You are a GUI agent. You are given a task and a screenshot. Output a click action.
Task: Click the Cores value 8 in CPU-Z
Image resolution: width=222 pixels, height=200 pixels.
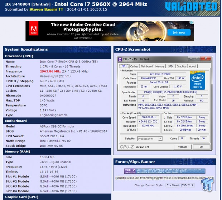pyautogui.click(x=182, y=139)
